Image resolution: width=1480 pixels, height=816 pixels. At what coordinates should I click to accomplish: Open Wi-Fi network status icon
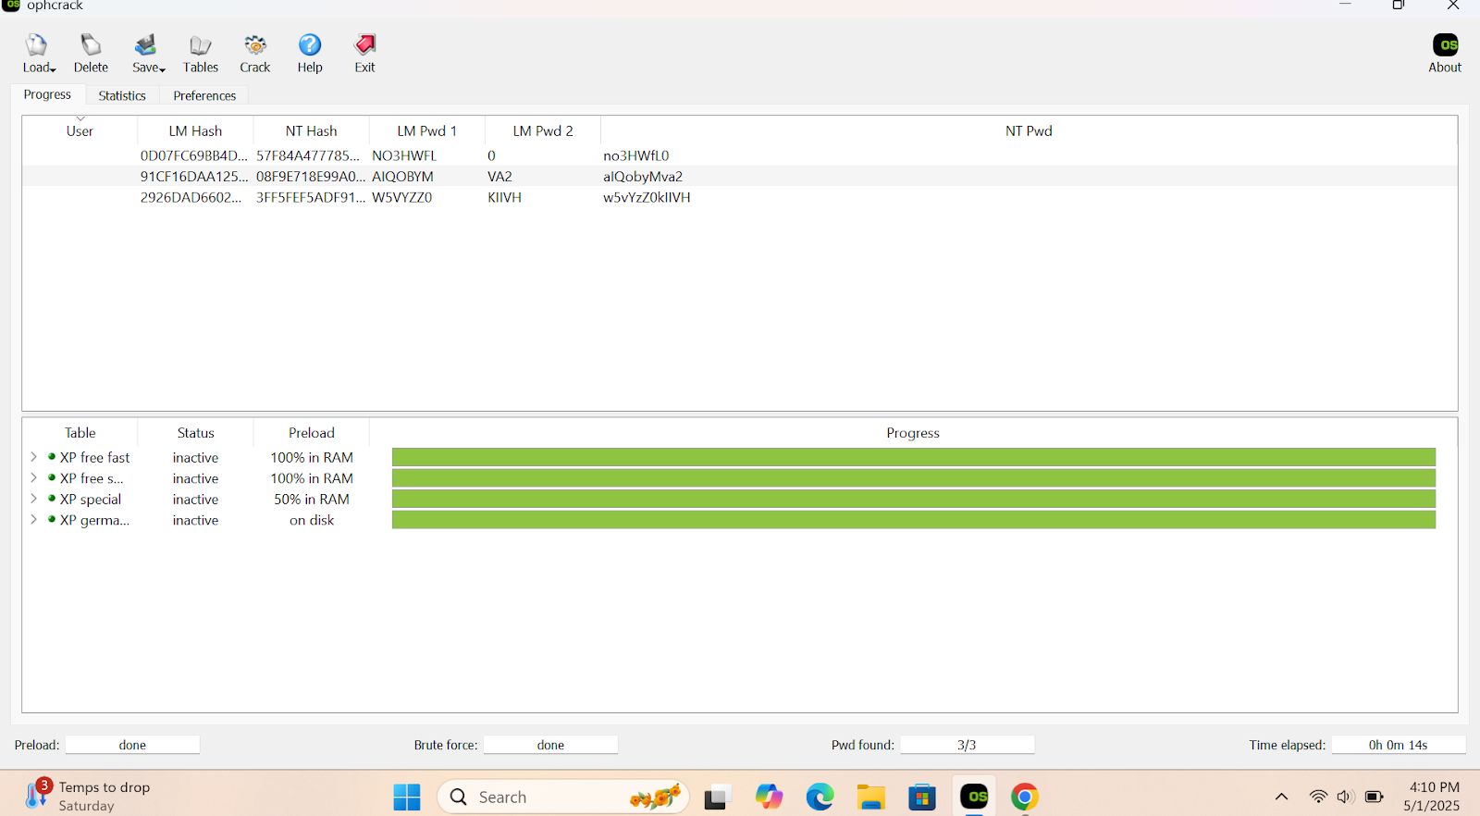pyautogui.click(x=1318, y=797)
